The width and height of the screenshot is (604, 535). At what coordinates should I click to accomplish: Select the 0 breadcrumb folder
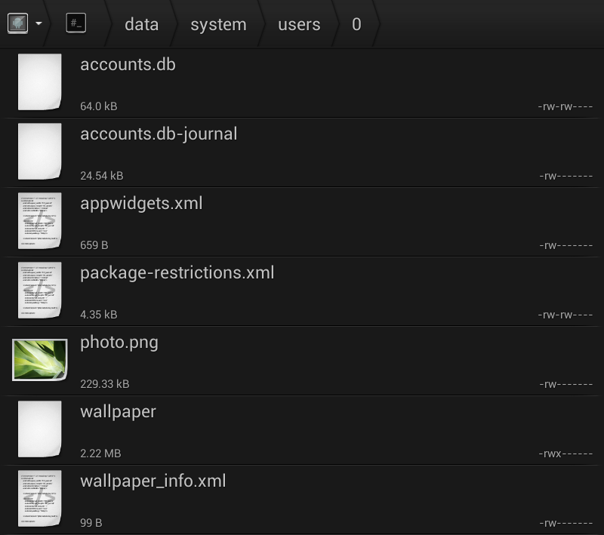(x=356, y=24)
